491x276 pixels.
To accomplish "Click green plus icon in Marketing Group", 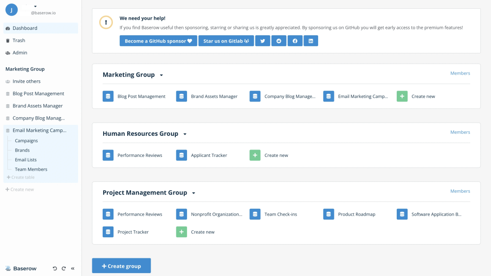I will point(402,97).
